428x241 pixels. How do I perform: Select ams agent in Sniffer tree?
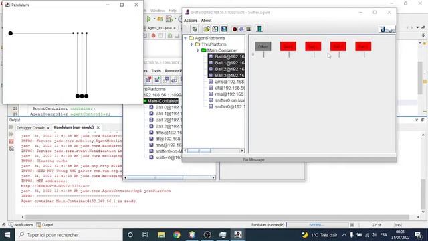tap(227, 82)
